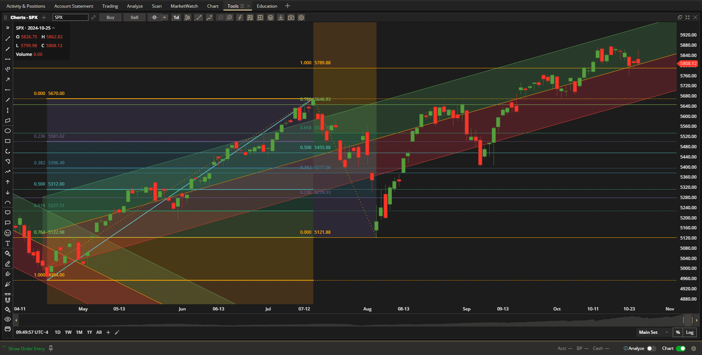Open chart settings gear in toolbar
The image size is (702, 355).
[301, 18]
